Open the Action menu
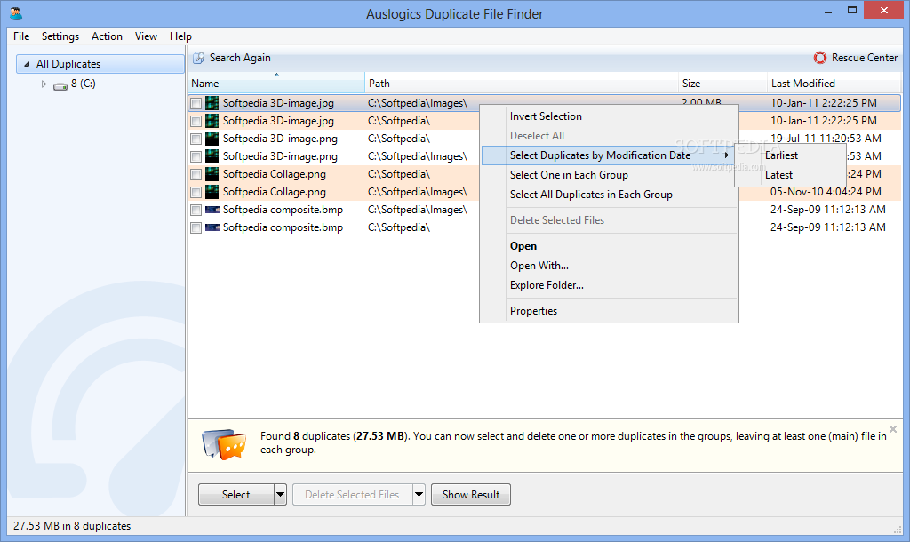Viewport: 910px width, 542px height. (x=107, y=36)
